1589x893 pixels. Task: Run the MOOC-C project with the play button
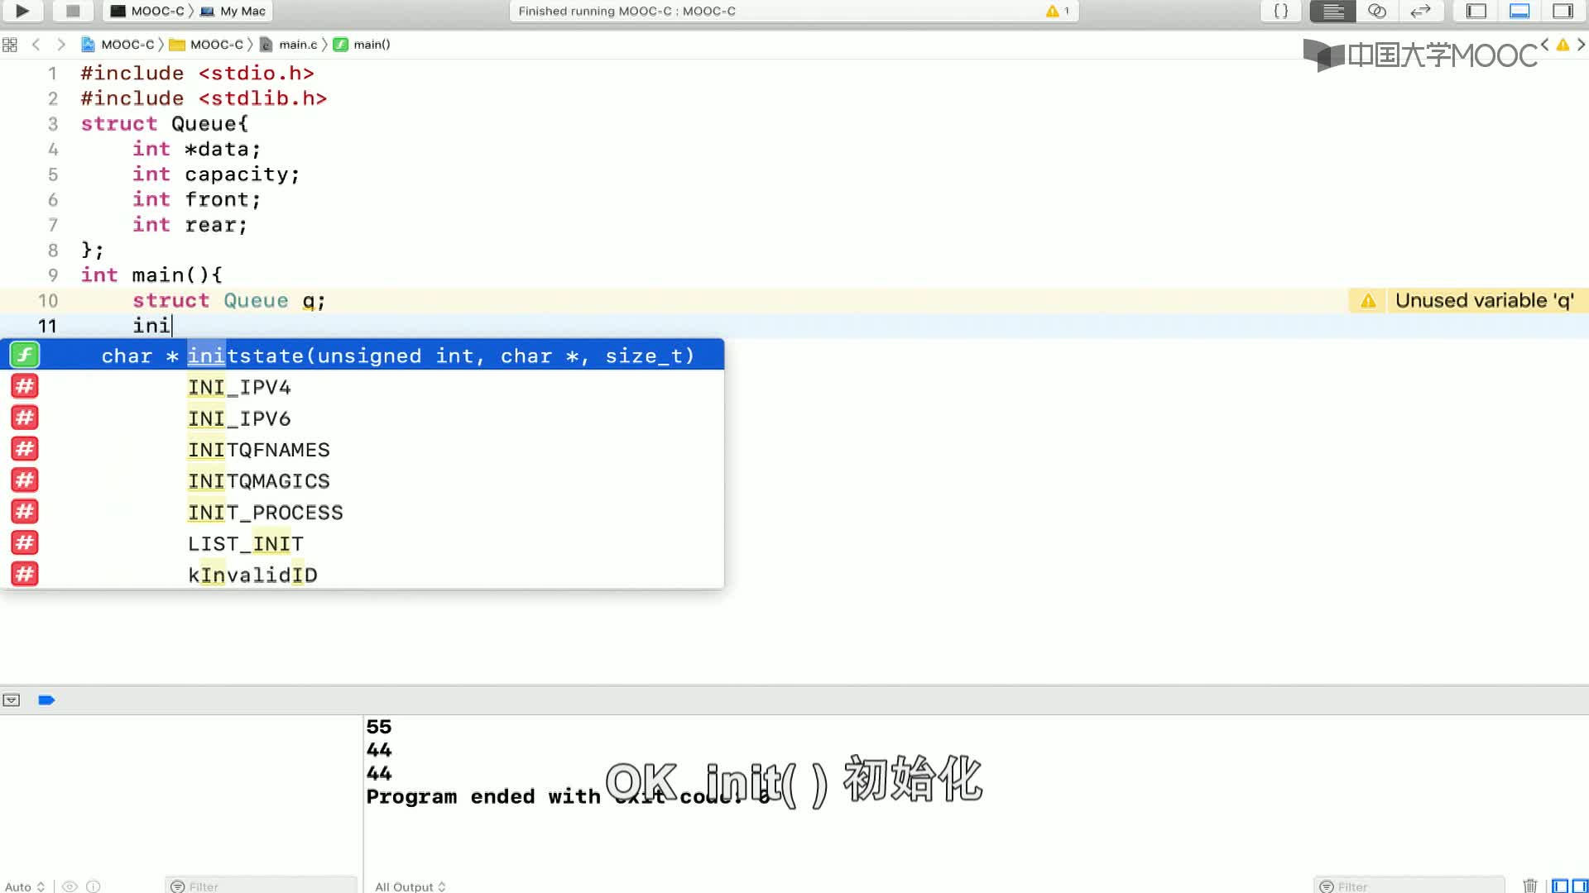(22, 11)
